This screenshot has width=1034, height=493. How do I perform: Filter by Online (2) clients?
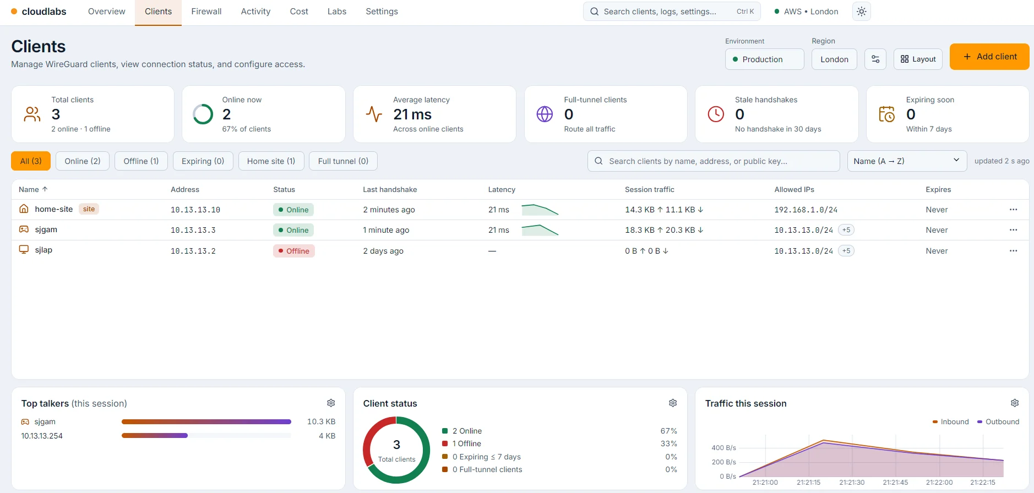click(83, 161)
